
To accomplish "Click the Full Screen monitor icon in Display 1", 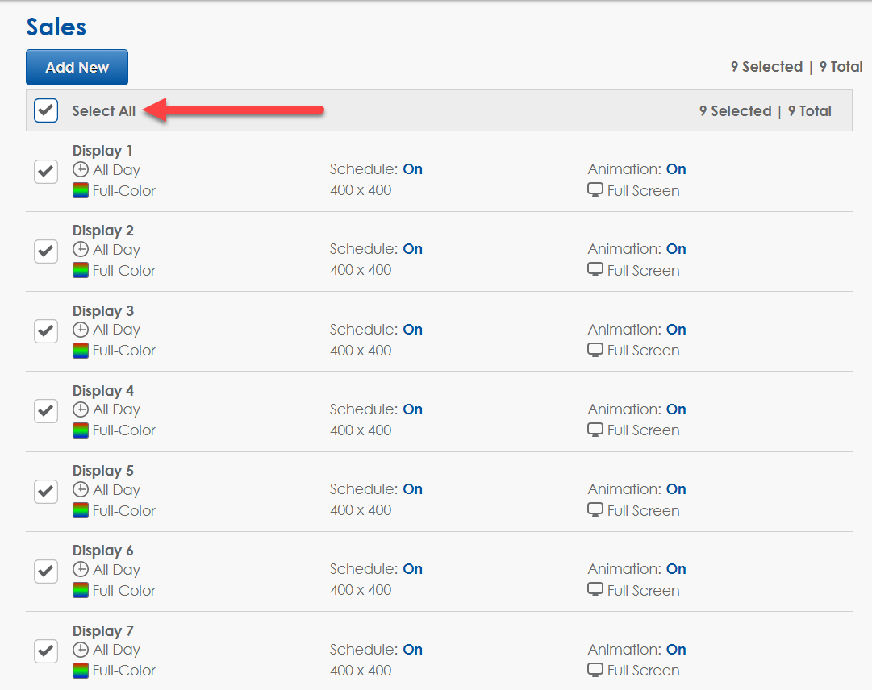I will 595,190.
